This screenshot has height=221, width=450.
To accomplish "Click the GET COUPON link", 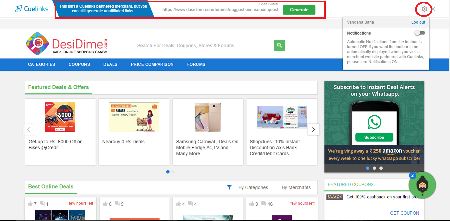I will pyautogui.click(x=405, y=213).
